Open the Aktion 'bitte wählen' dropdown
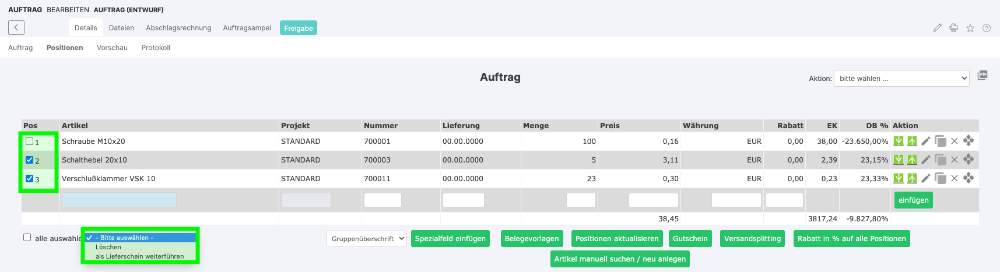Viewport: 1000px width, 272px height. (x=901, y=79)
